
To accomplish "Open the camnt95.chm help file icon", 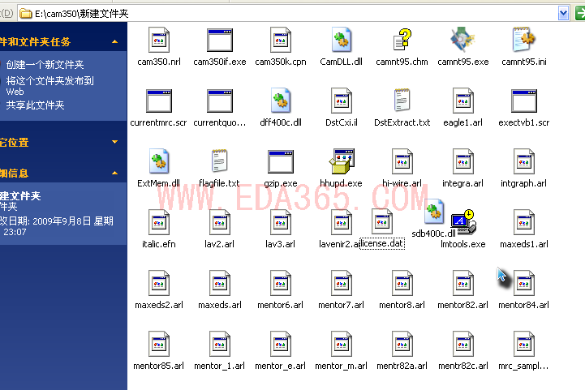I will point(402,40).
